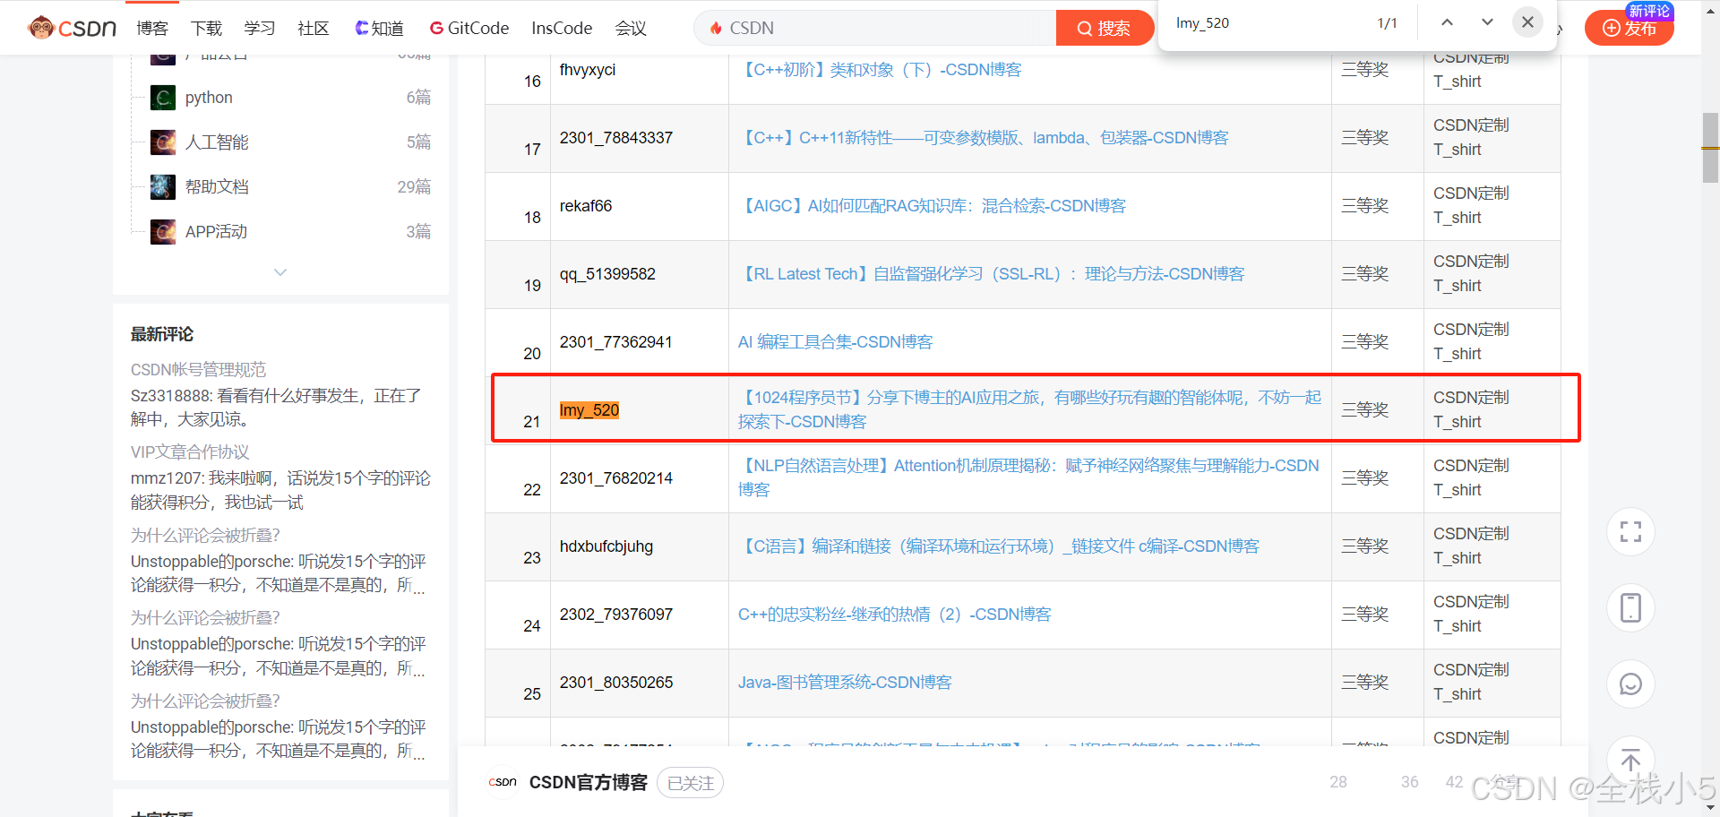
Task: Open the AI 编程工具合集 blog link
Action: (835, 342)
